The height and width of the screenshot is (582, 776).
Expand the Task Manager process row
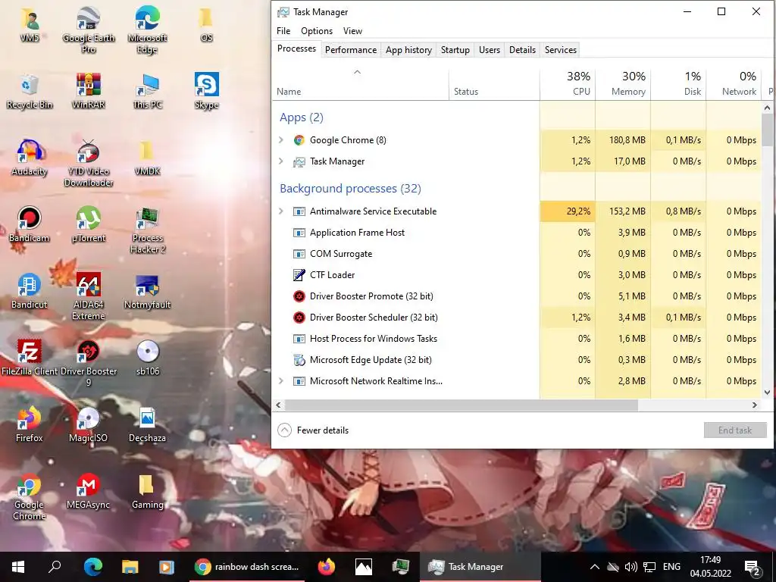tap(281, 161)
